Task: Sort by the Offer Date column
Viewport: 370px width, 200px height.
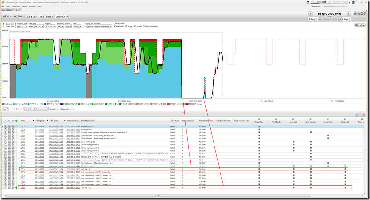Action: 54,121
